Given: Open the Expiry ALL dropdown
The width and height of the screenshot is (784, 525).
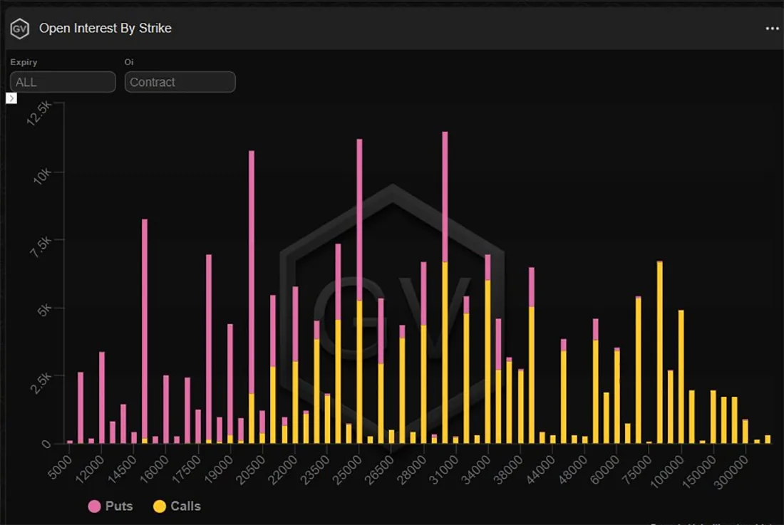Looking at the screenshot, I should [63, 82].
